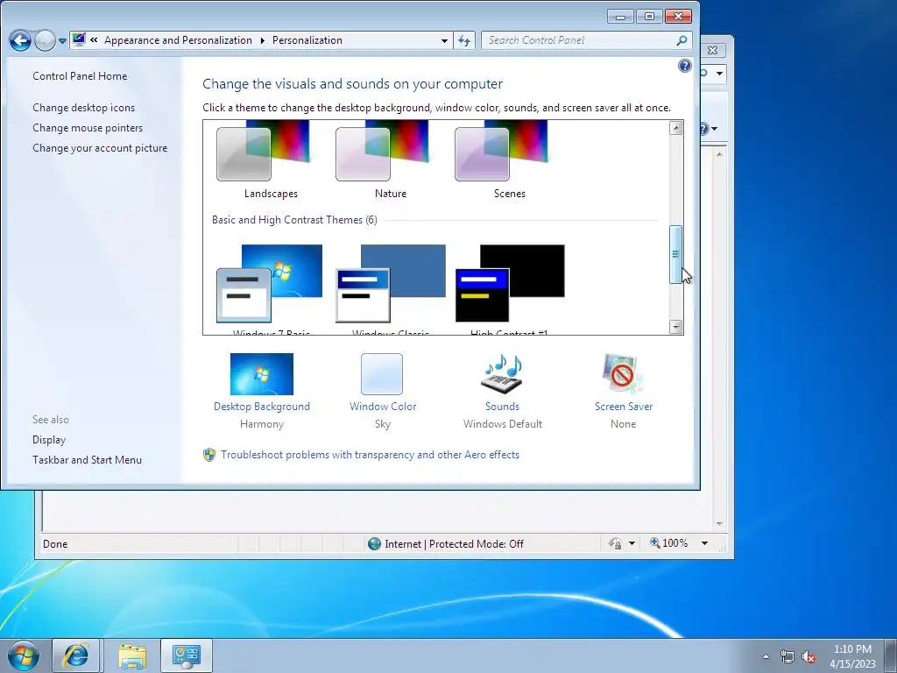Screen dimensions: 897x673
Task: Apply the Scenes theme
Action: point(502,160)
